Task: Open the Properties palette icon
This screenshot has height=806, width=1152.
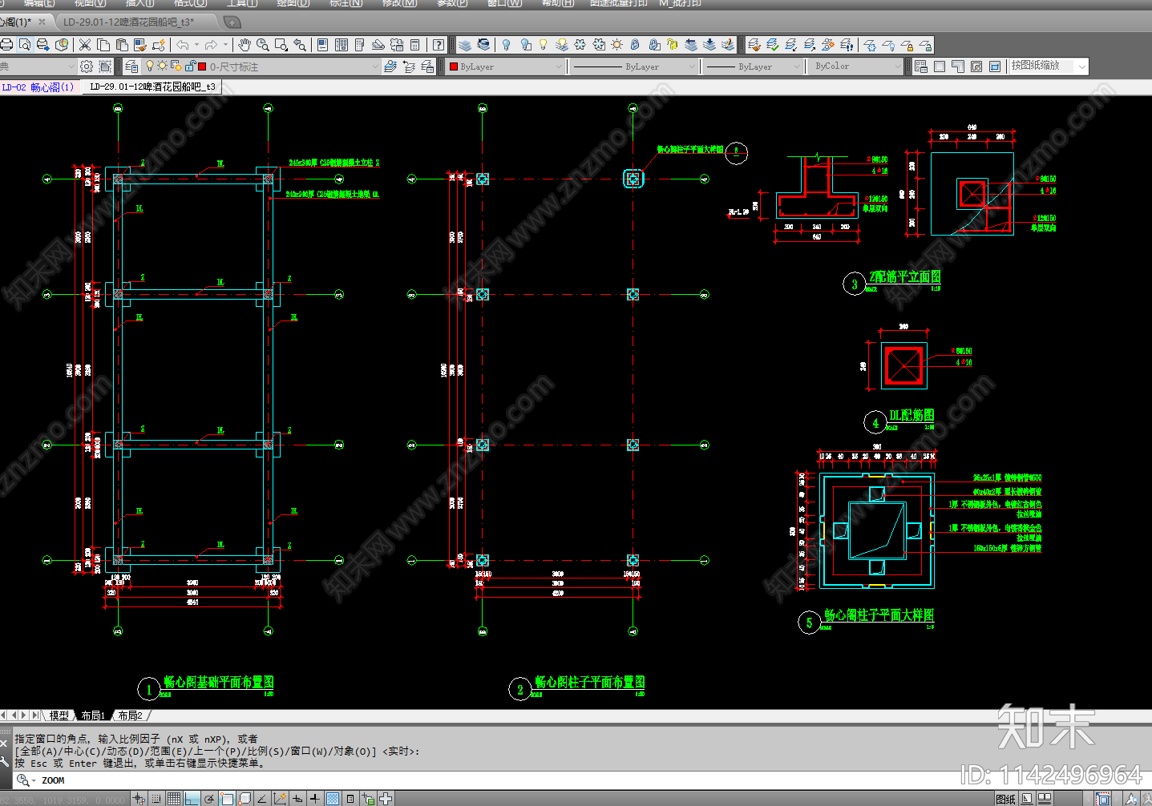Action: [x=321, y=45]
